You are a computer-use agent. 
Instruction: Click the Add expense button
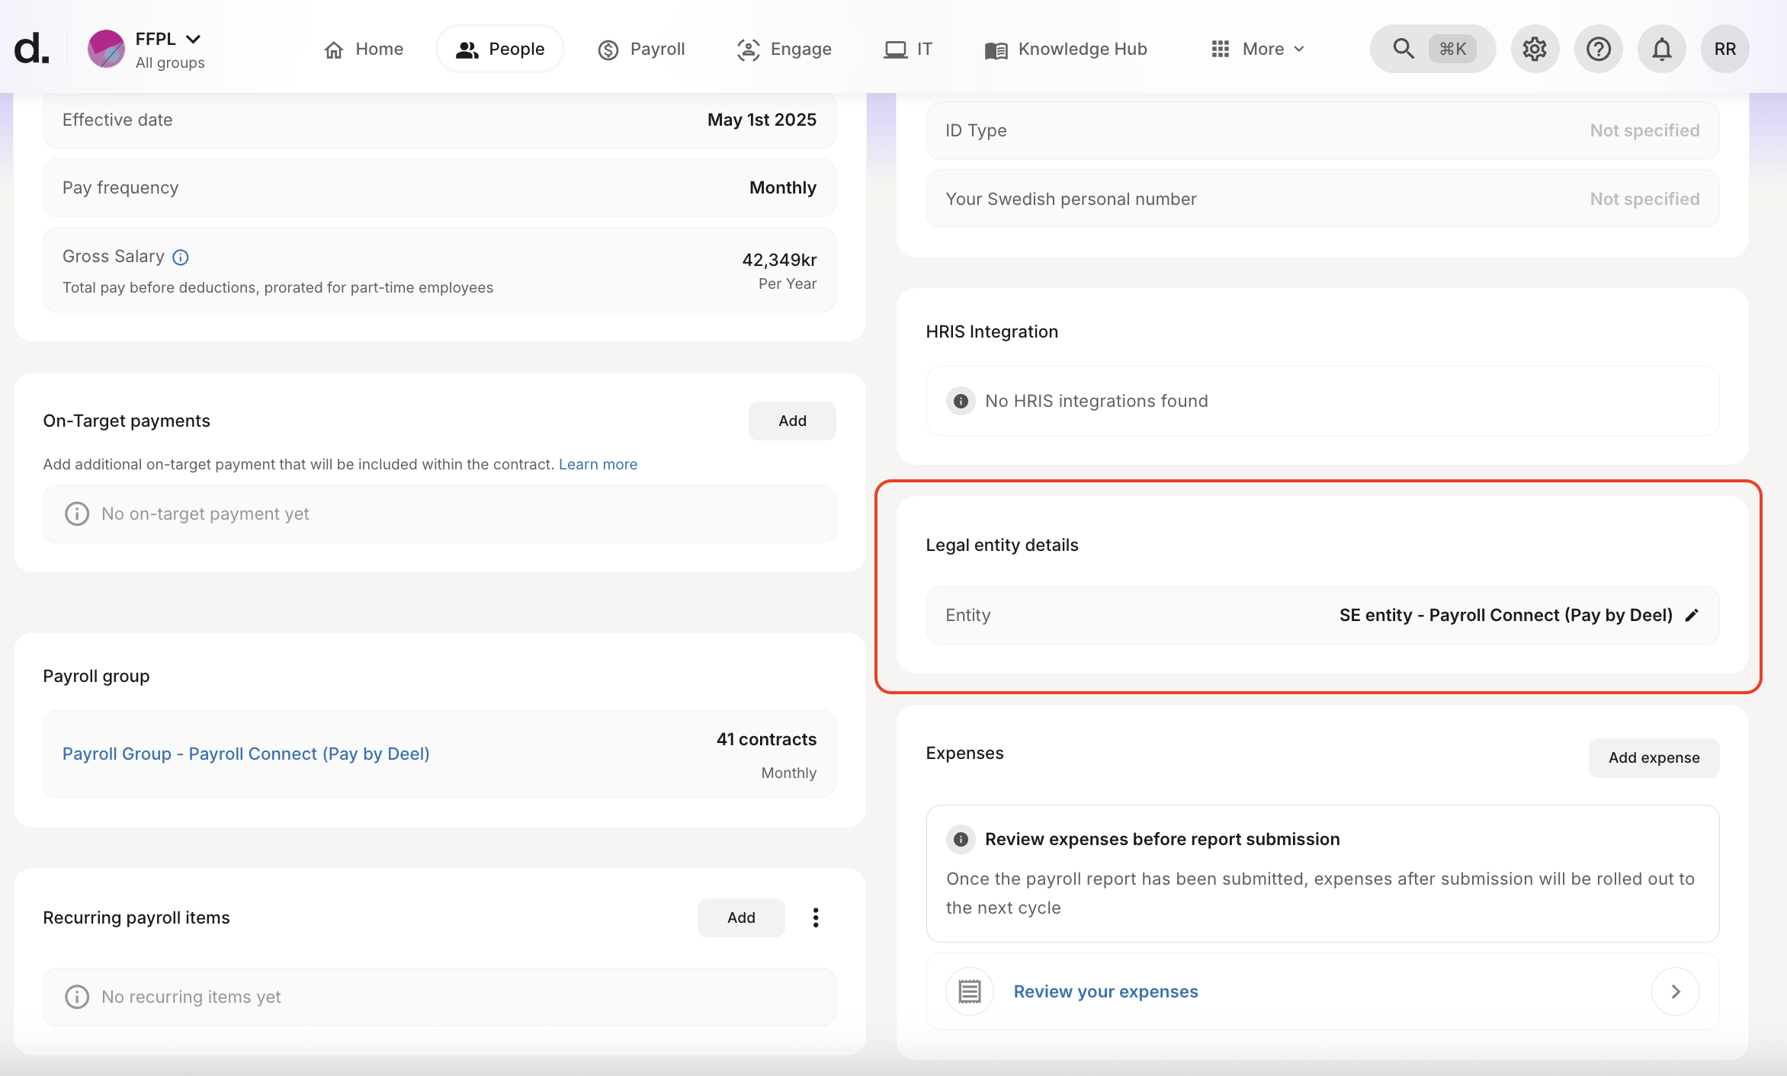[x=1654, y=757]
